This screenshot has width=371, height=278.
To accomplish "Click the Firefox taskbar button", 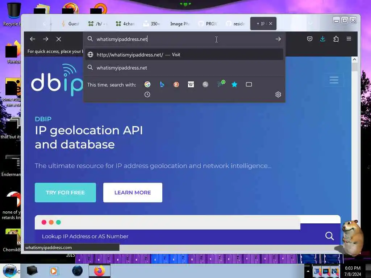I will point(100,271).
